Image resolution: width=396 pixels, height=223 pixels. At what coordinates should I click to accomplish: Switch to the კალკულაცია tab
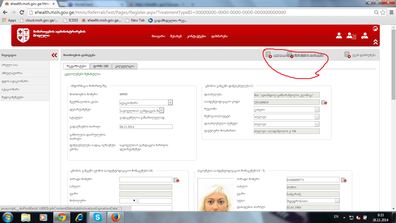click(x=124, y=66)
